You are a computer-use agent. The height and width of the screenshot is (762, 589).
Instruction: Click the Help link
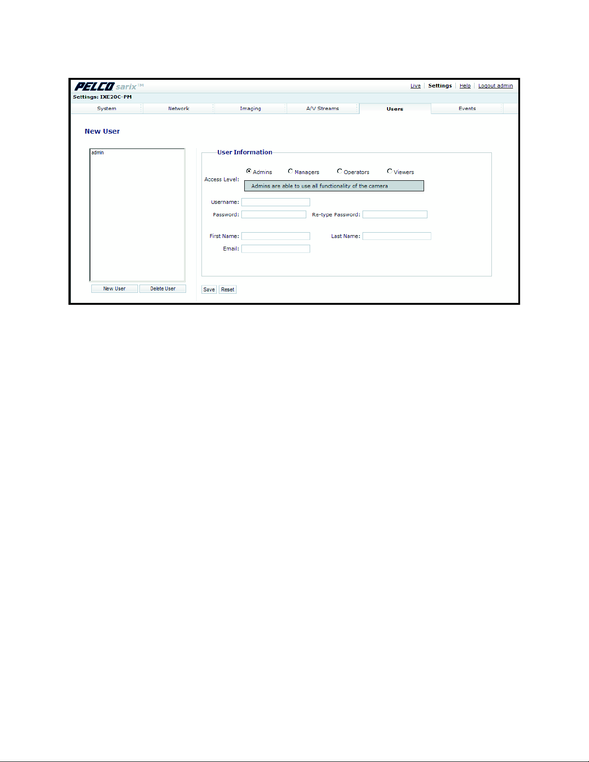[x=465, y=86]
